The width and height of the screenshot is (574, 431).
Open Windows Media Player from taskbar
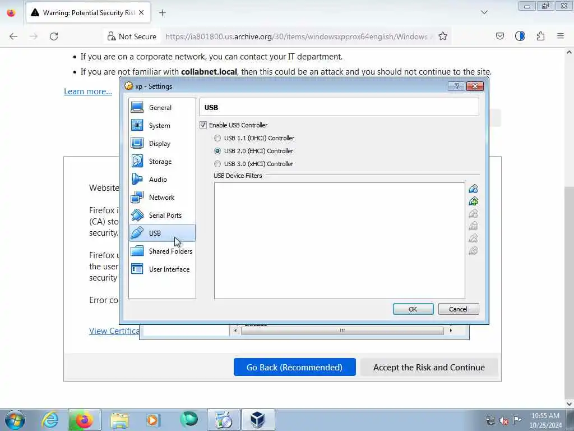[x=153, y=420]
